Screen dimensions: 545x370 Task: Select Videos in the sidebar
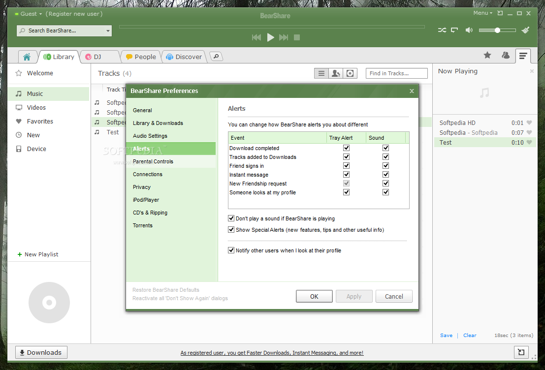tap(49, 108)
